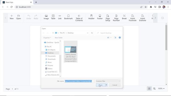The width and height of the screenshot is (171, 96).
Task: Expand the File name history dropdown
Action: pos(93,81)
